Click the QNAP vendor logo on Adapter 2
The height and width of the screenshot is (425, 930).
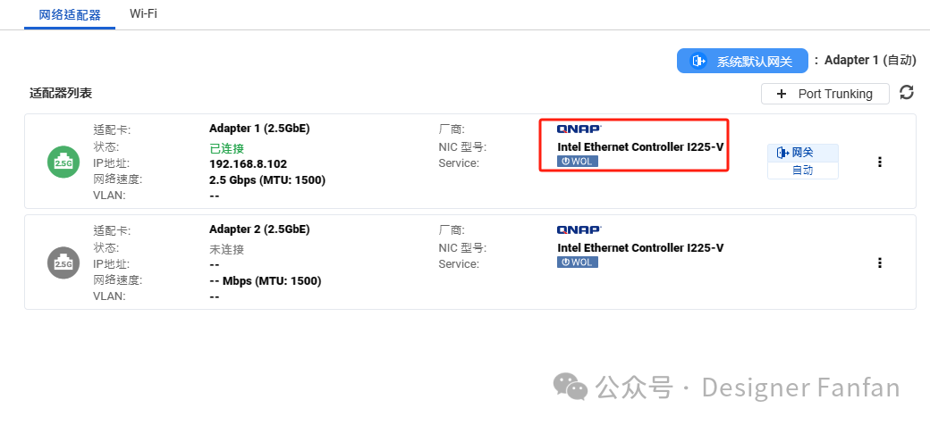tap(579, 229)
